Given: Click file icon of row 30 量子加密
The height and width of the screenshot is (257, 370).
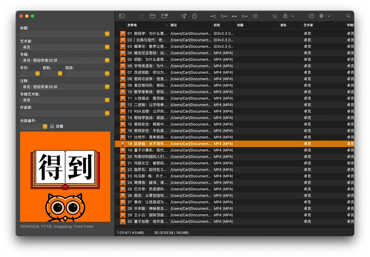Looking at the screenshot, I should tap(123, 222).
